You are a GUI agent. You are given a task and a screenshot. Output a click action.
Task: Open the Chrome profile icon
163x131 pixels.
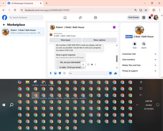coord(154,10)
